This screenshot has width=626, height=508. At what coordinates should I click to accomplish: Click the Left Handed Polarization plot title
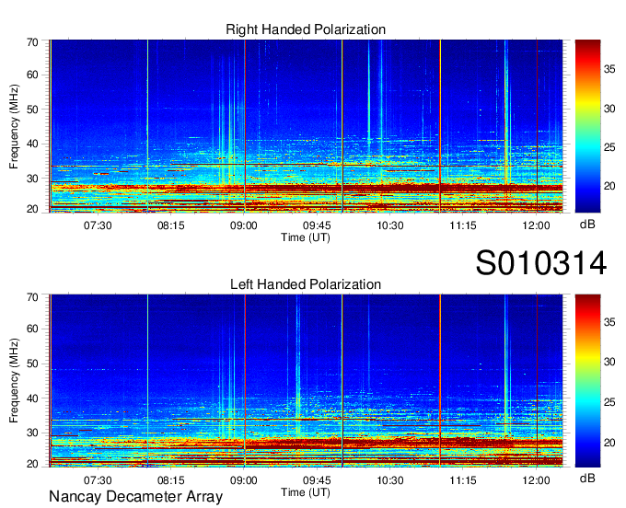coord(306,284)
